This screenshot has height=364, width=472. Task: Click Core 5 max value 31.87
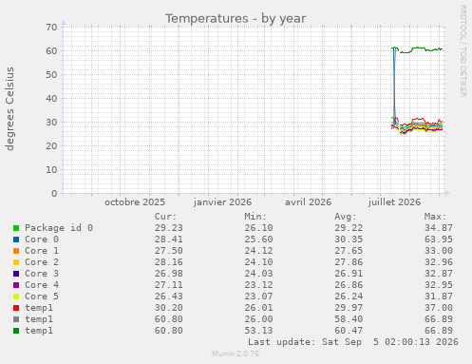[439, 297]
